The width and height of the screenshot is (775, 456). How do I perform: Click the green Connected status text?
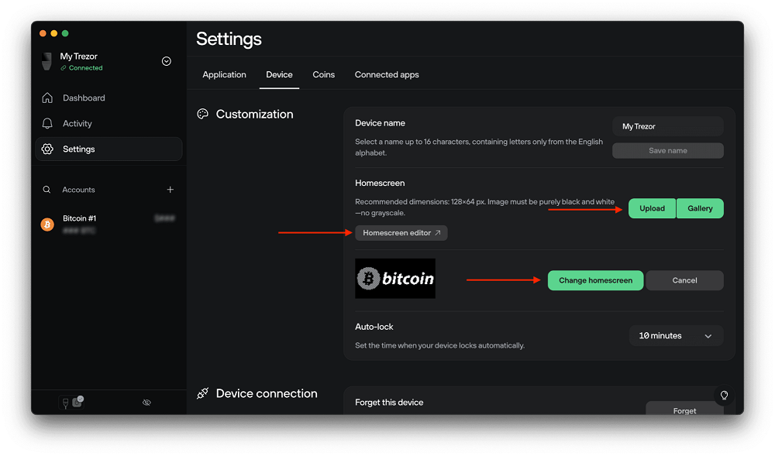tap(85, 68)
